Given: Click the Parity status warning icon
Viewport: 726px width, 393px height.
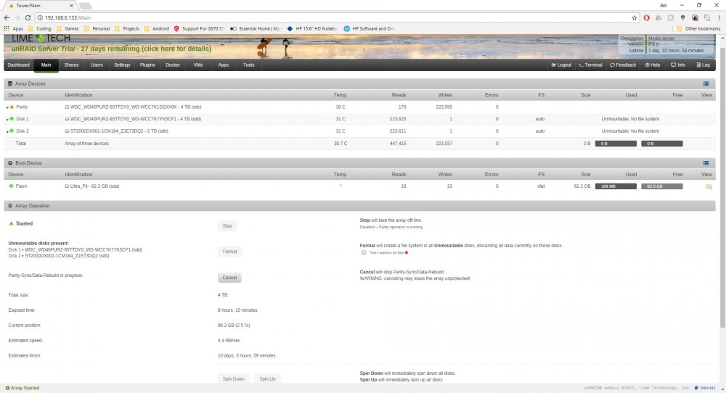Looking at the screenshot, I should point(12,107).
